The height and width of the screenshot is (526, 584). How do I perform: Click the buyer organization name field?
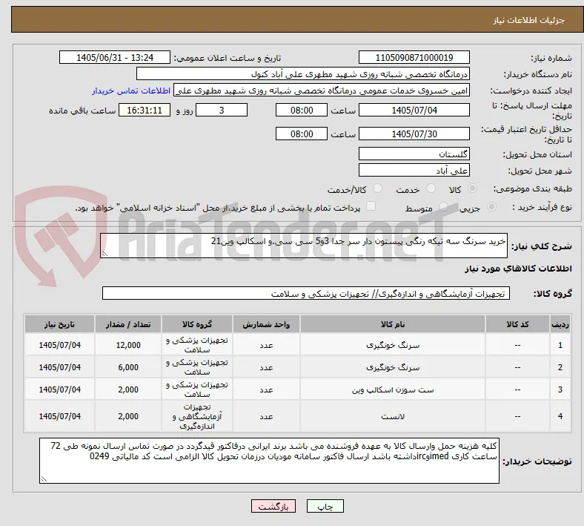pyautogui.click(x=303, y=73)
